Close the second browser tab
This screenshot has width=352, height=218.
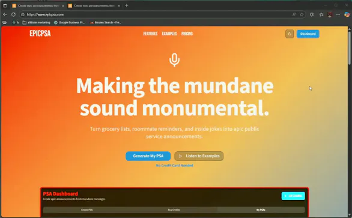click(x=119, y=5)
